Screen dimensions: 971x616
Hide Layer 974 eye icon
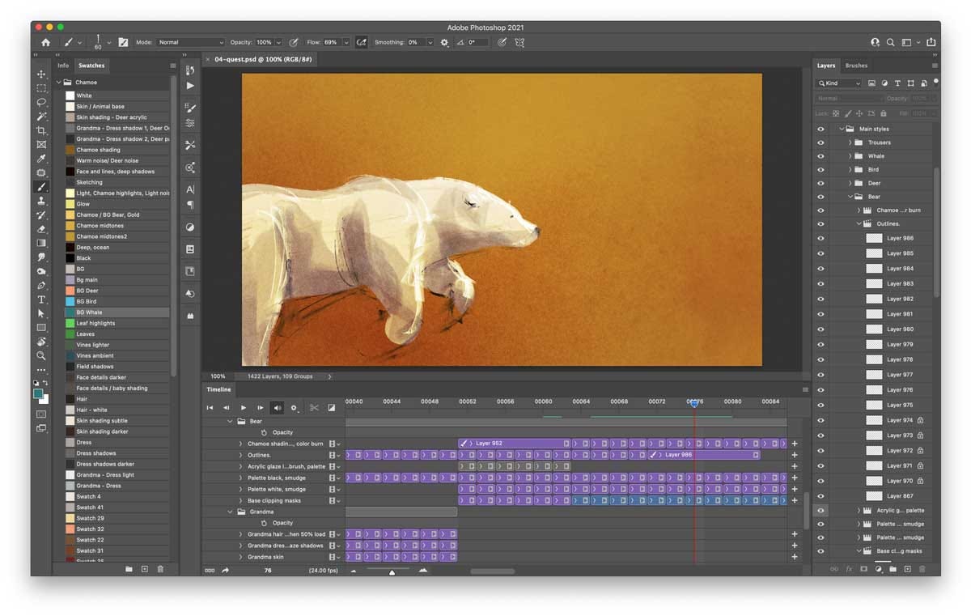(x=820, y=420)
